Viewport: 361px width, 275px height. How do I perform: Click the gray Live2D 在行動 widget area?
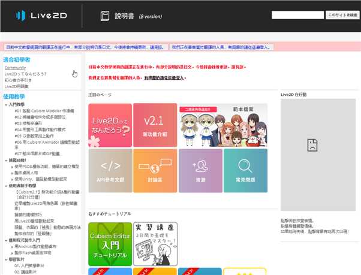pos(318,155)
